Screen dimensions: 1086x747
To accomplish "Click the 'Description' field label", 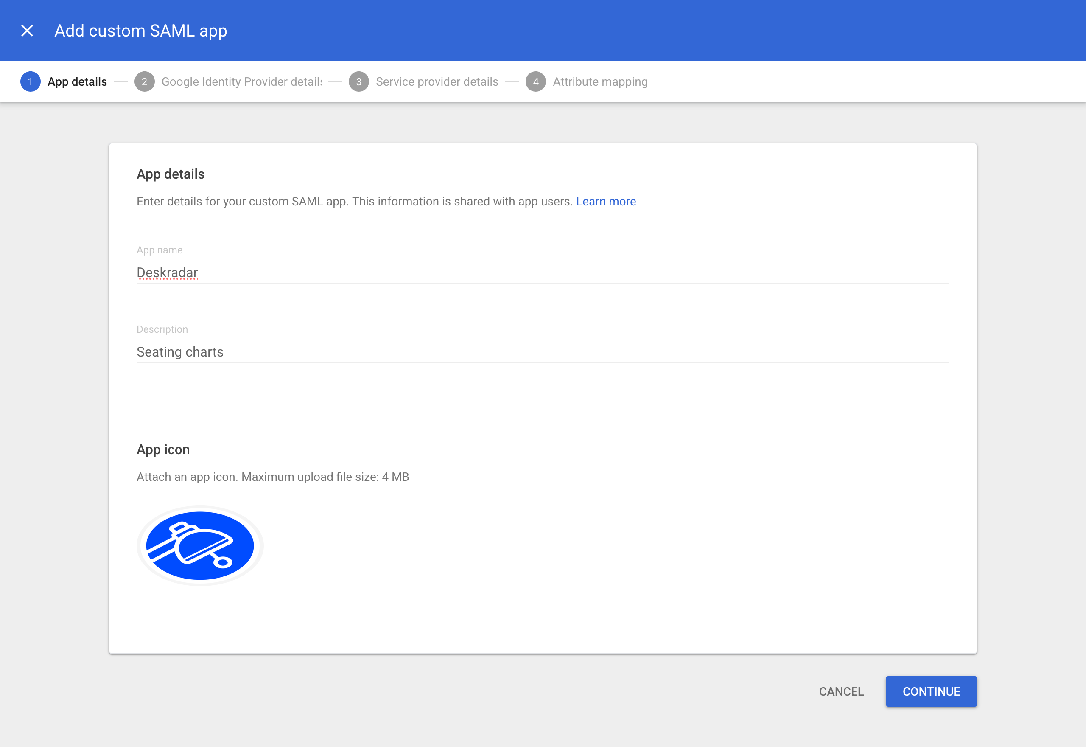I will pos(162,329).
